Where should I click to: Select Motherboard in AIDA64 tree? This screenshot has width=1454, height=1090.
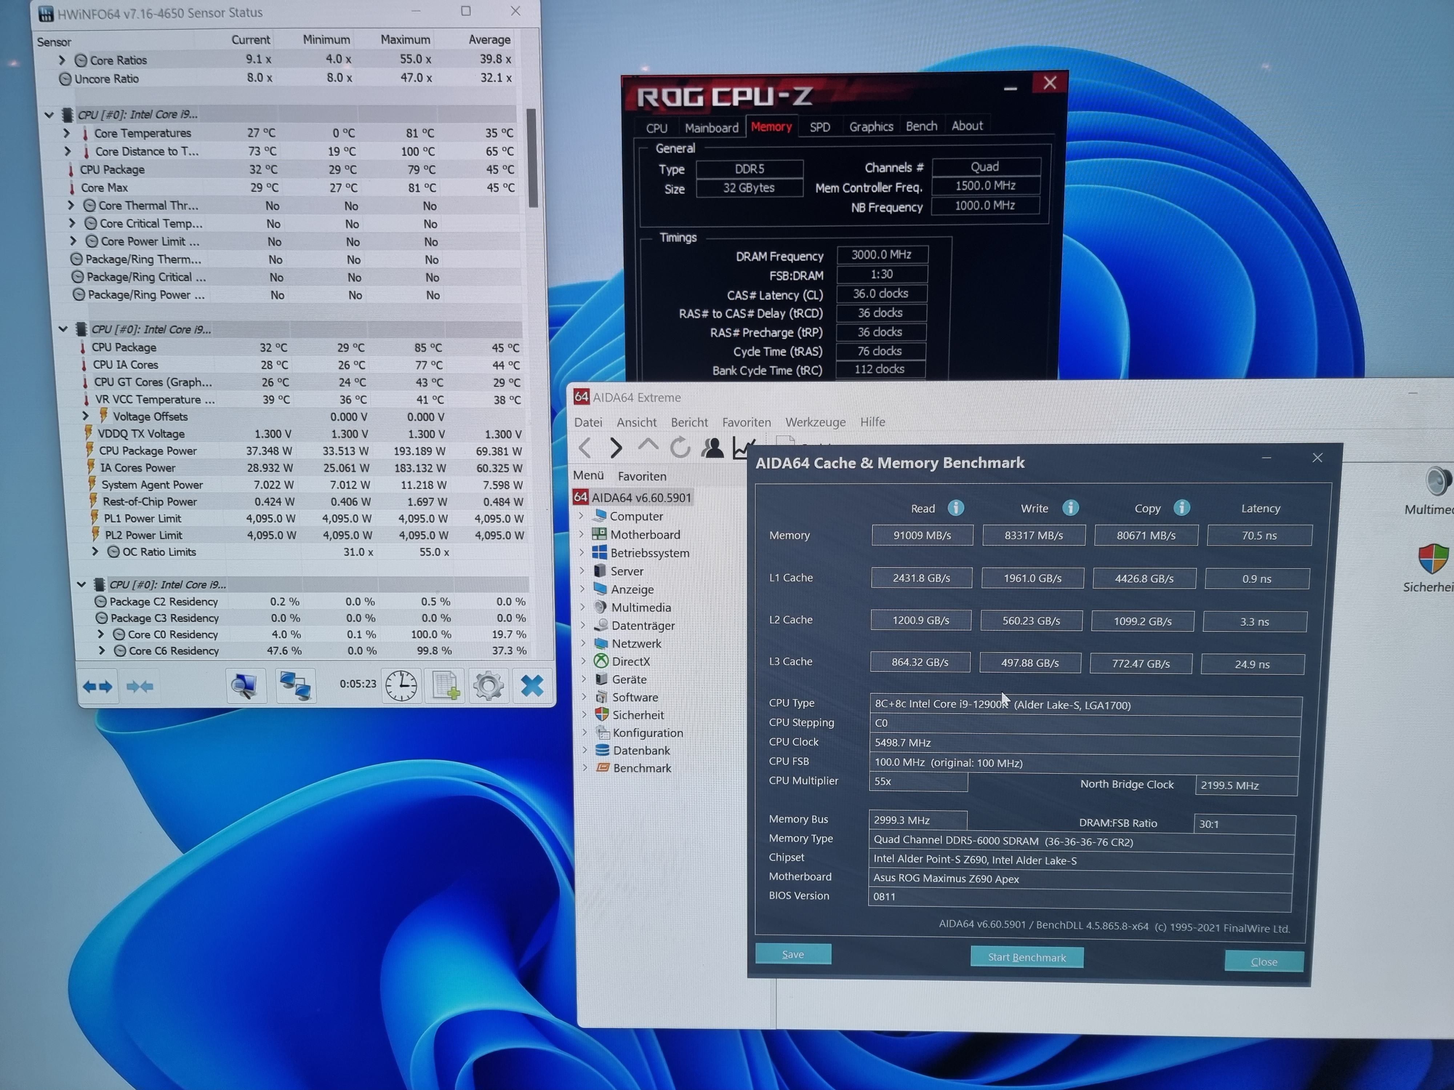pos(645,535)
